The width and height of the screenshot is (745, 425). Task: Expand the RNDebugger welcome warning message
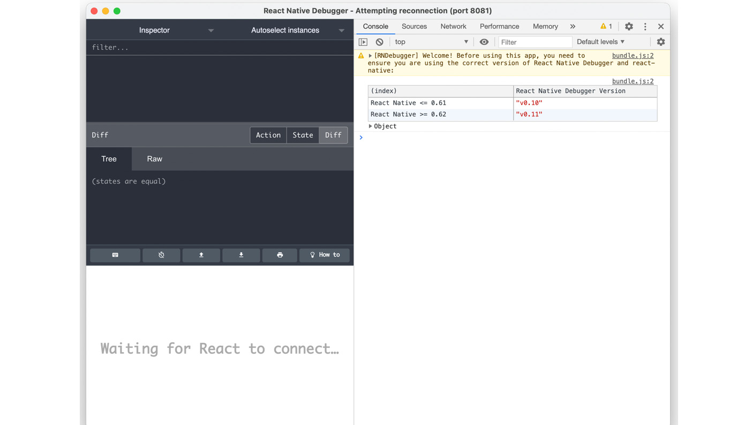click(369, 55)
